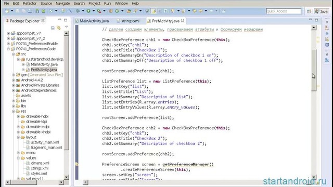Select activity_main.xml in the layout folder
The image size is (333, 187).
45,142
